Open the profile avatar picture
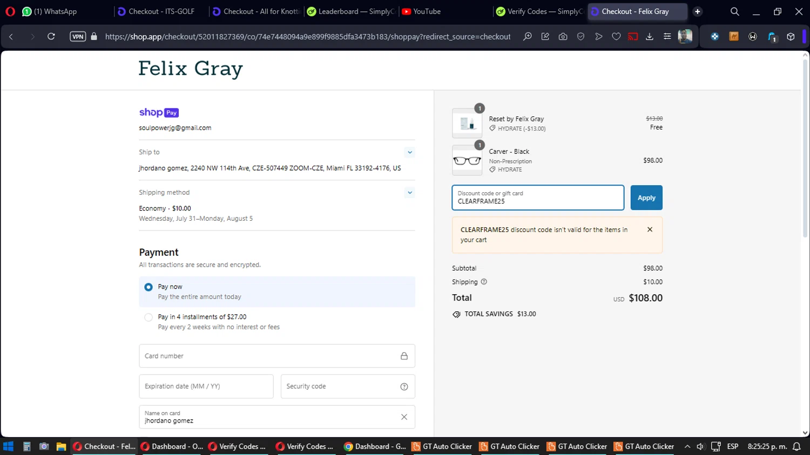Screen dimensions: 810x455 [x=685, y=37]
